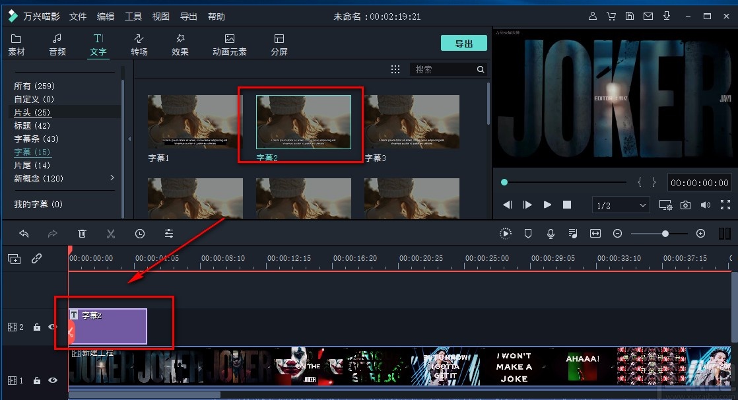Mute the audio speaker icon under preview
This screenshot has width=738, height=400.
point(706,205)
